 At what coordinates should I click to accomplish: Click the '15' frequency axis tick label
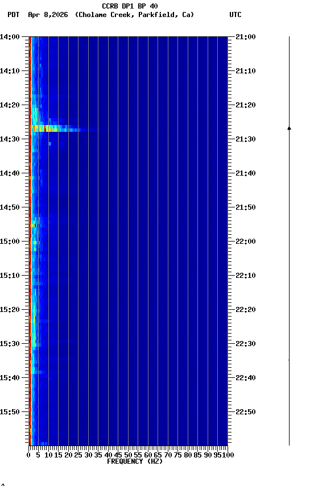(x=58, y=455)
